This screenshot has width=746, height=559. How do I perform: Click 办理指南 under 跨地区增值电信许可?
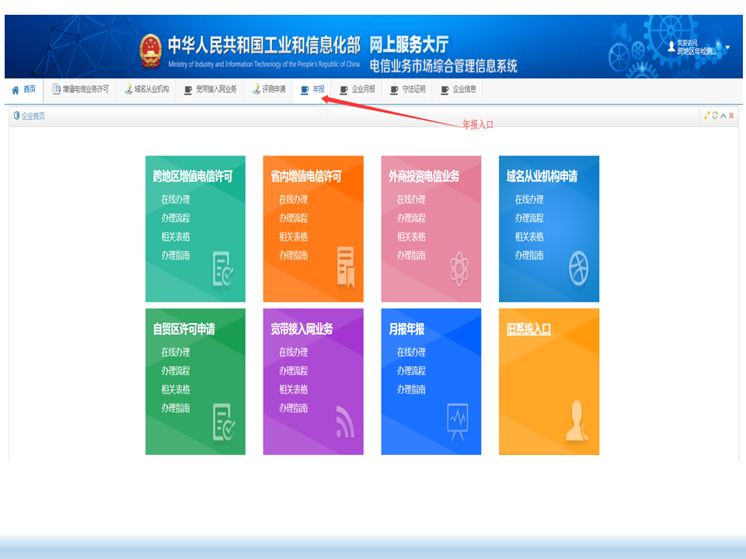click(x=176, y=255)
